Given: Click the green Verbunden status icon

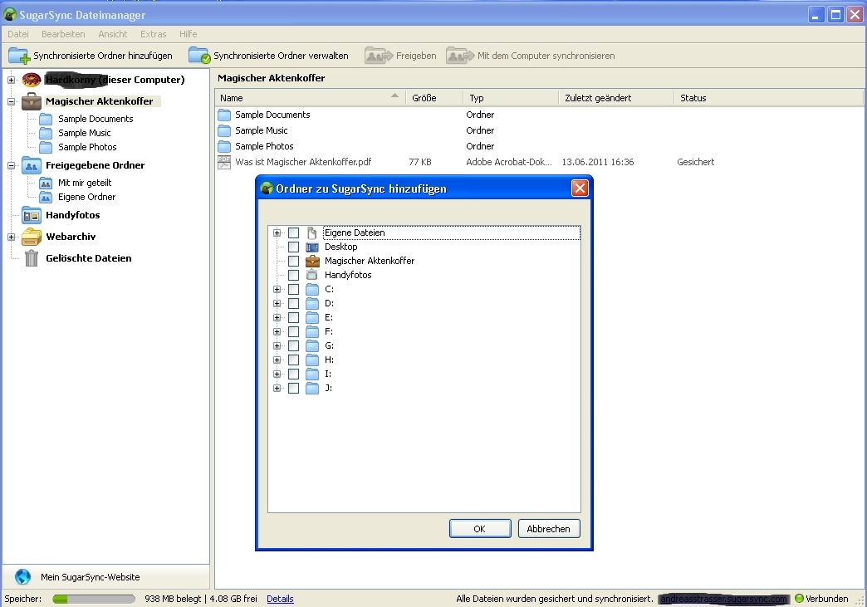Looking at the screenshot, I should point(799,598).
